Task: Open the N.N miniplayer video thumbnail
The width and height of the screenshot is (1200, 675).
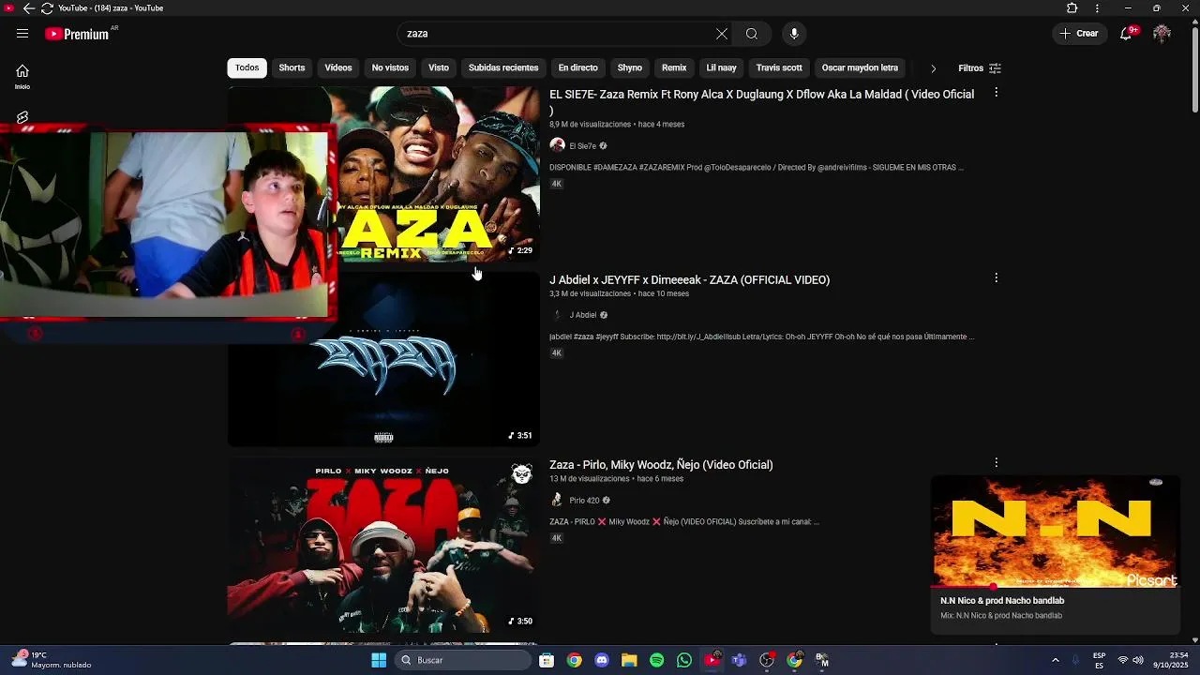Action: pos(1055,532)
